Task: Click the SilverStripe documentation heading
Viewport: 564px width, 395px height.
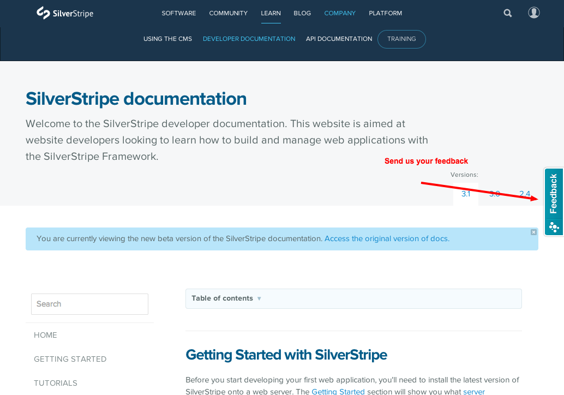Action: pyautogui.click(x=136, y=99)
